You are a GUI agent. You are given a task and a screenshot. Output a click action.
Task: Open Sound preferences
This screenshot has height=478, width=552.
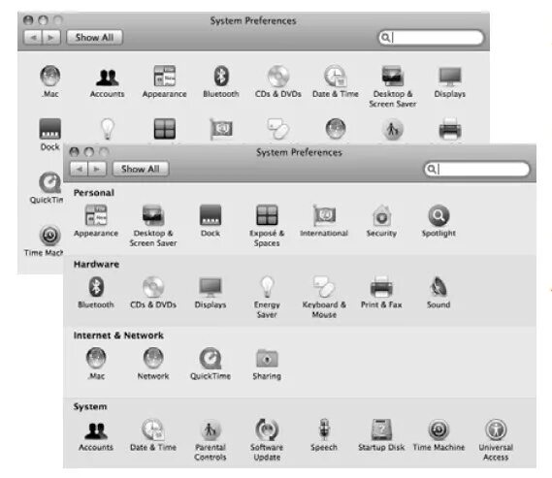(x=438, y=293)
